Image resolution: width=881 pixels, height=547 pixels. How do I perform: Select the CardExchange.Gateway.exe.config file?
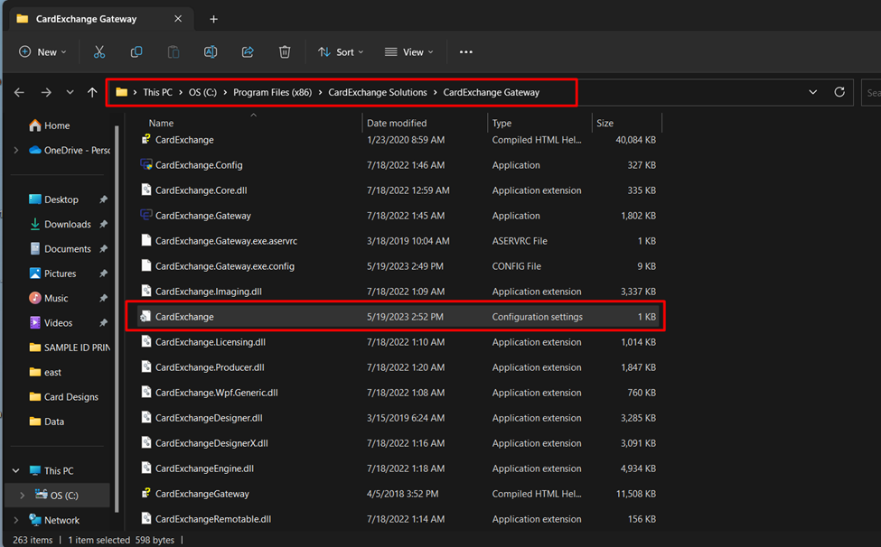point(398,266)
